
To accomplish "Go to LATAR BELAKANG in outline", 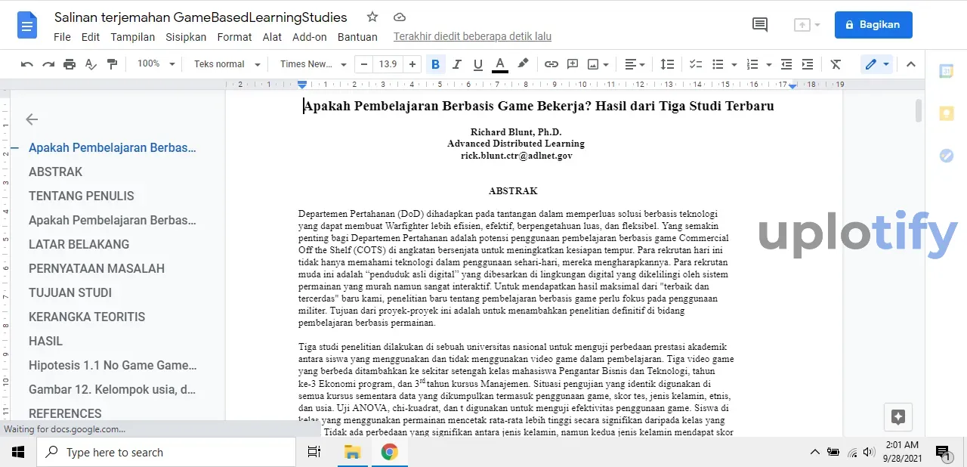I will [79, 244].
